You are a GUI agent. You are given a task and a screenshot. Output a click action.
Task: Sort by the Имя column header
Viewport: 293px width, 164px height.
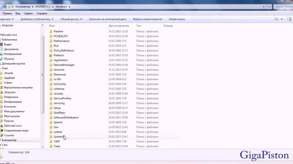click(x=52, y=26)
